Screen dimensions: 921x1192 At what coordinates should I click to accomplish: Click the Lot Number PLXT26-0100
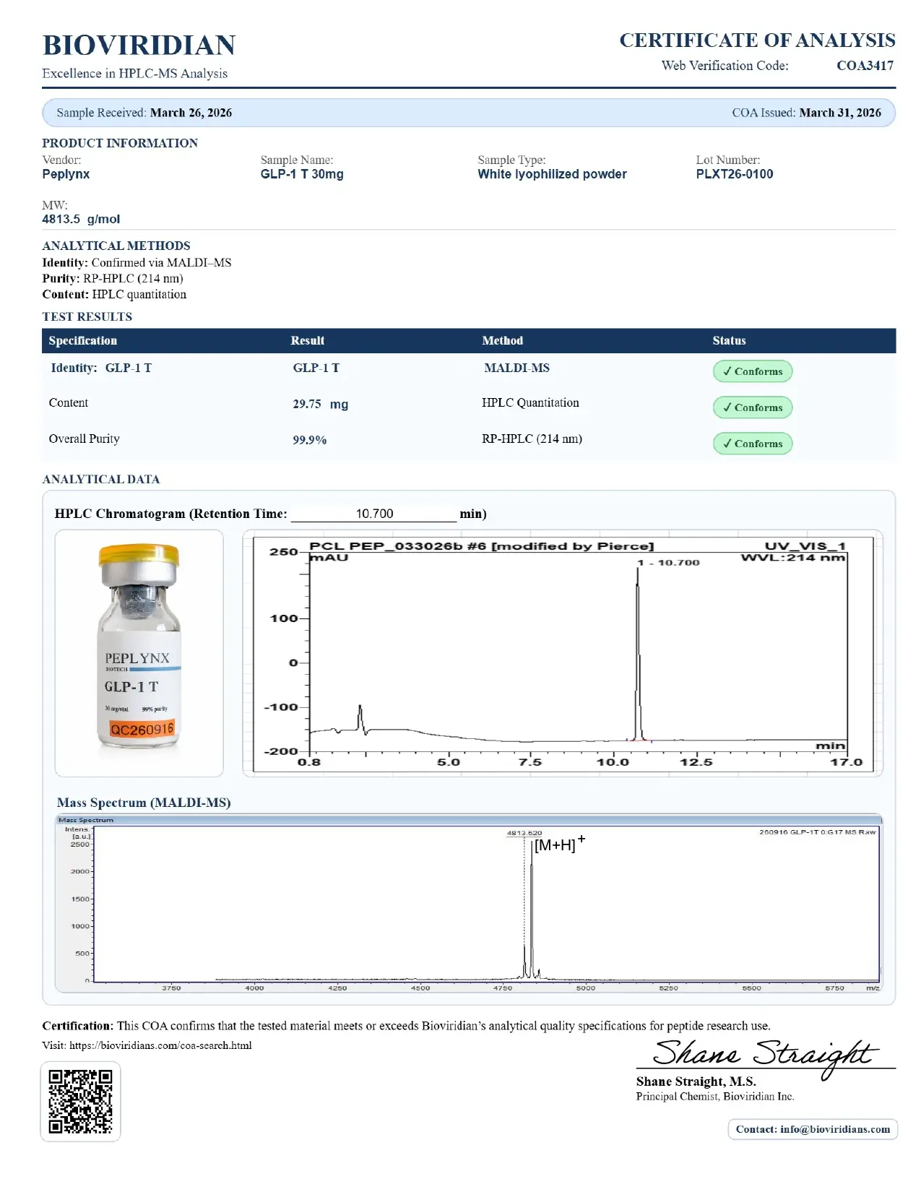point(734,174)
